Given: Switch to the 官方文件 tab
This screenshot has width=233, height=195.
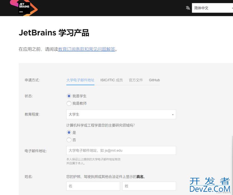Looking at the screenshot, I should click(x=136, y=80).
